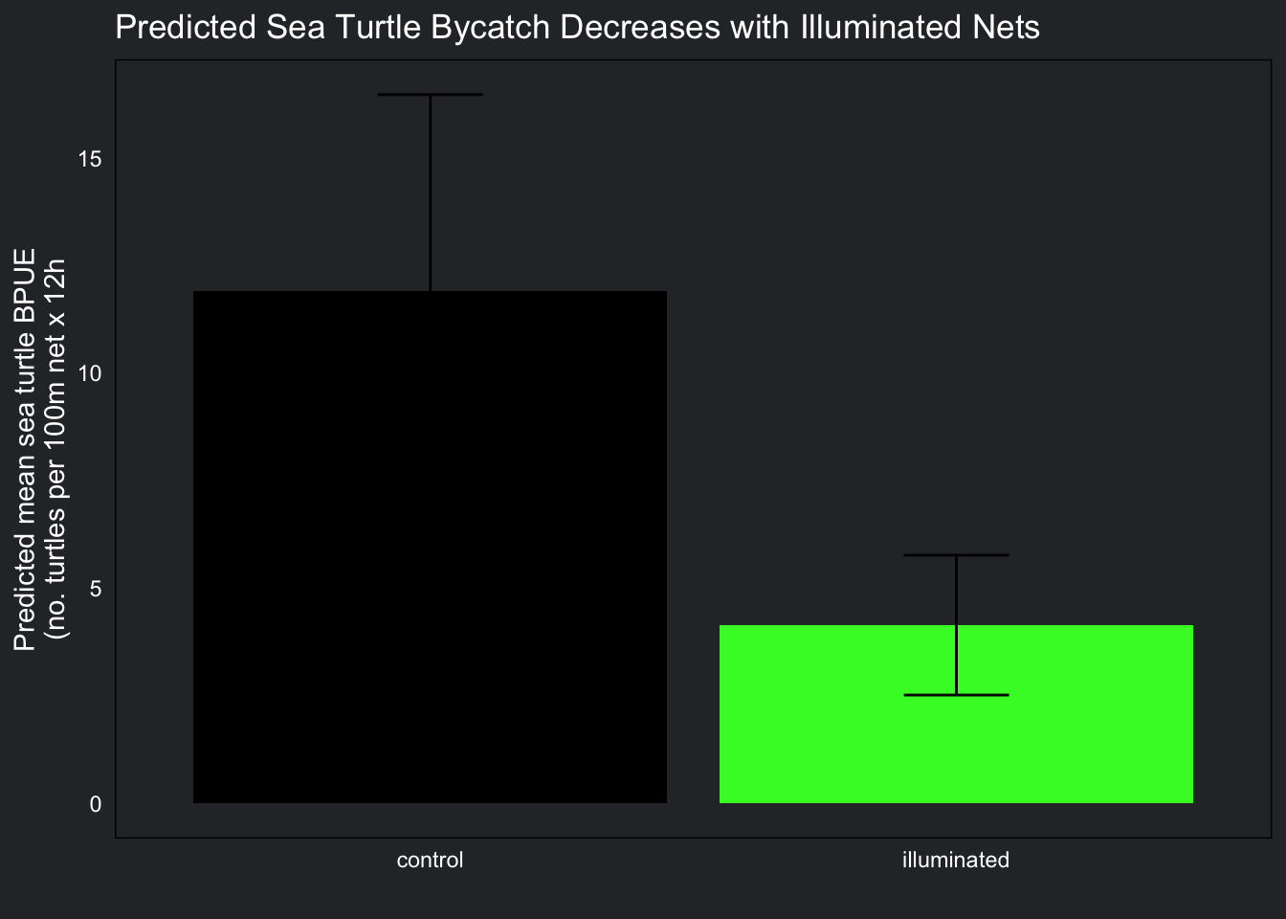Select the 'illuminated' x-axis label

[955, 860]
